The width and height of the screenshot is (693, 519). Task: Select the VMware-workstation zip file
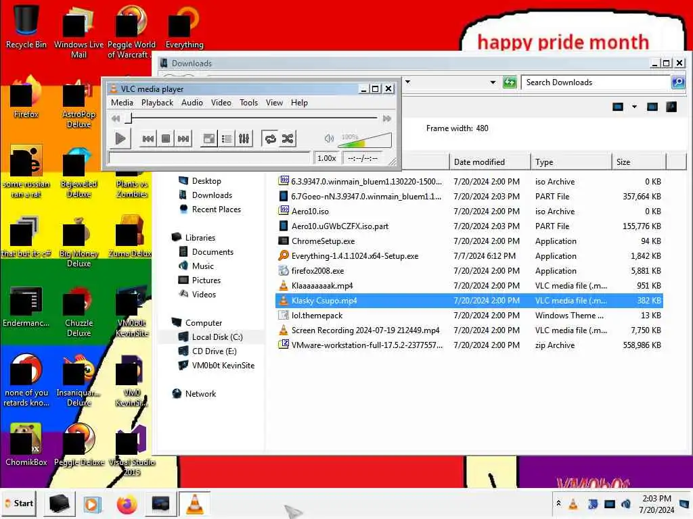click(x=470, y=345)
